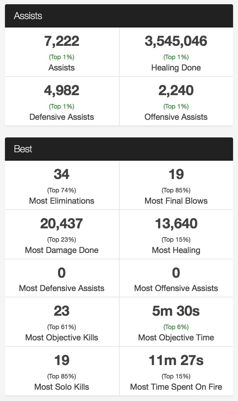Click the green Top 6% percentile
238x401 pixels.
[176, 327]
